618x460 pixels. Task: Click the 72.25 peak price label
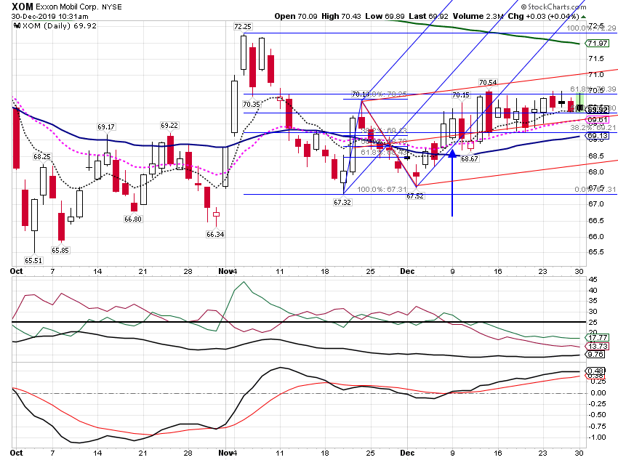coord(242,26)
